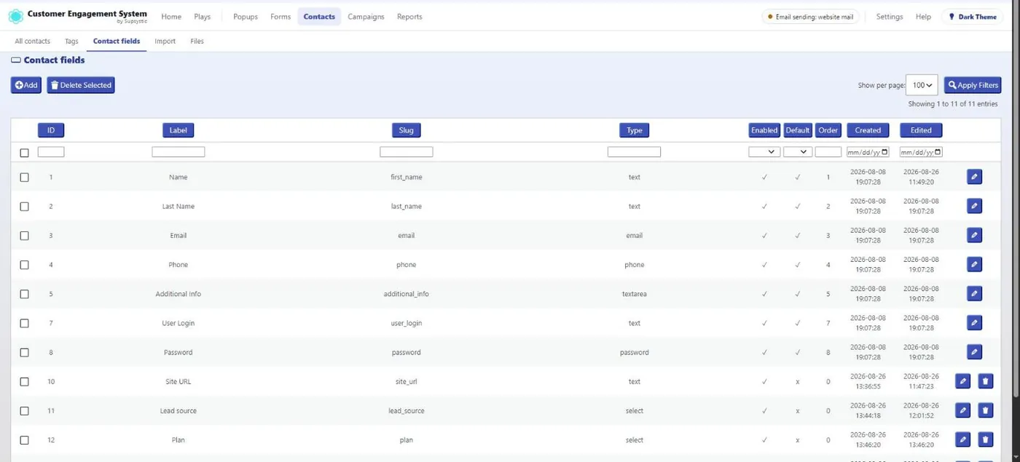Edit the Additional Info field
Screen dimensions: 1020x462
[x=974, y=293]
